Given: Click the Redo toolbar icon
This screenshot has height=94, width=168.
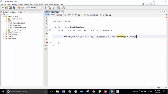Looking at the screenshot, I should click(23, 8).
